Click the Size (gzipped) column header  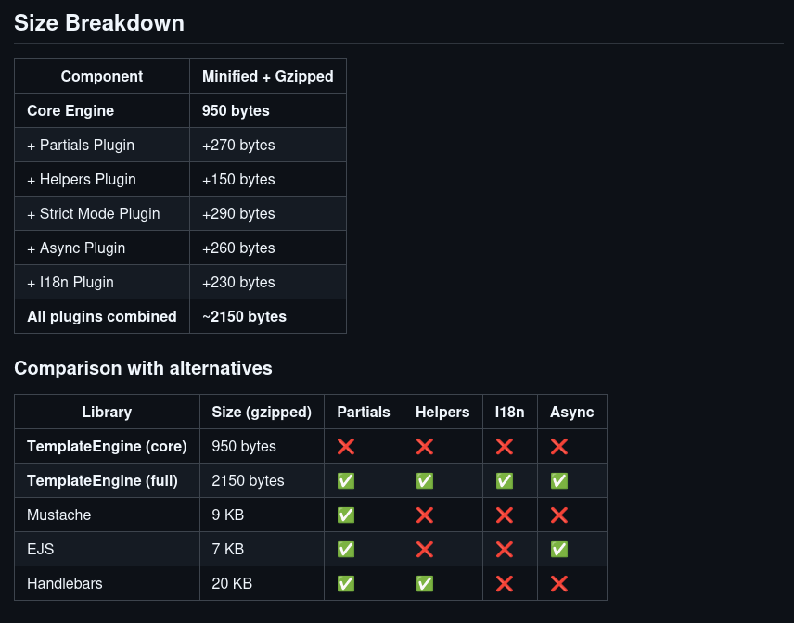[x=262, y=413]
